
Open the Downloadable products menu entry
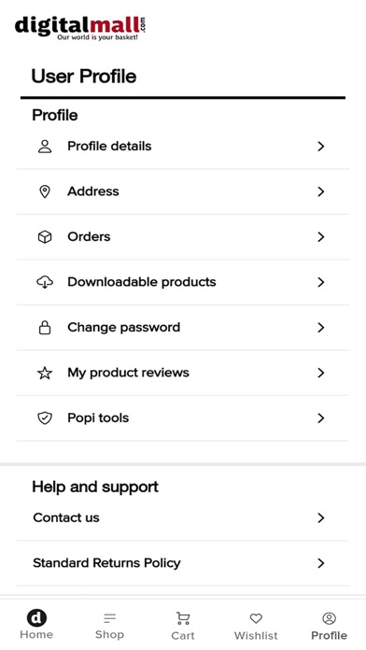coord(183,282)
